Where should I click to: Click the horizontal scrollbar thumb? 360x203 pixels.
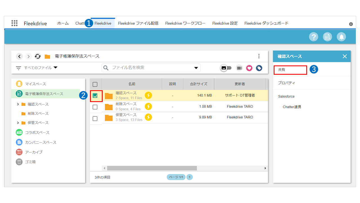(x=152, y=168)
